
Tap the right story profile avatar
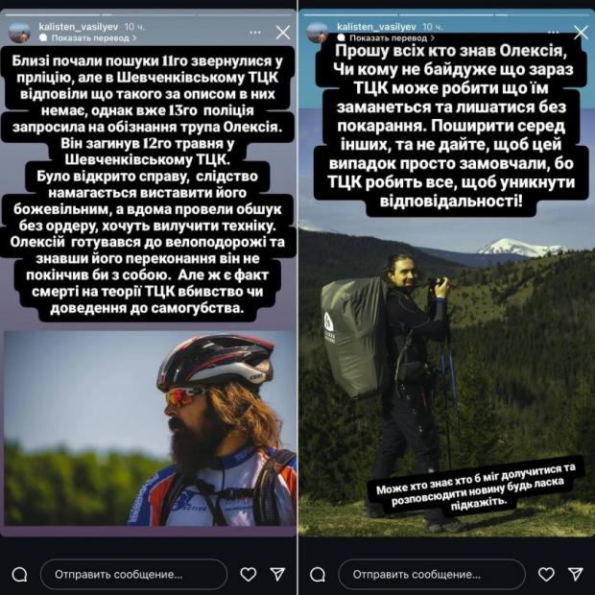tap(318, 33)
